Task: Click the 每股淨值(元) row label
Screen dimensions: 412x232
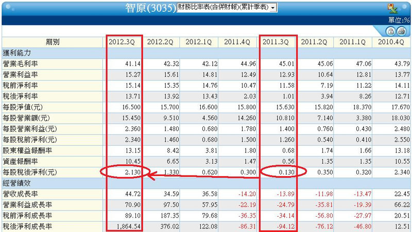Action: point(23,107)
